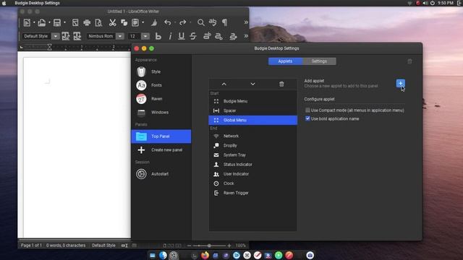This screenshot has height=260, width=463.
Task: Click the clock showing 9:50 PM in top panel
Action: point(446,3)
